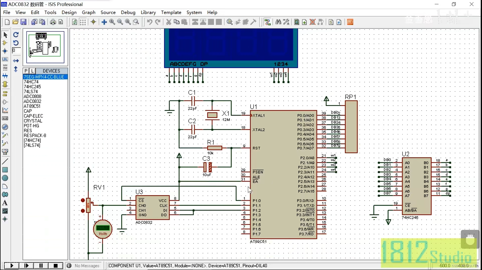Open the File menu

(x=7, y=12)
